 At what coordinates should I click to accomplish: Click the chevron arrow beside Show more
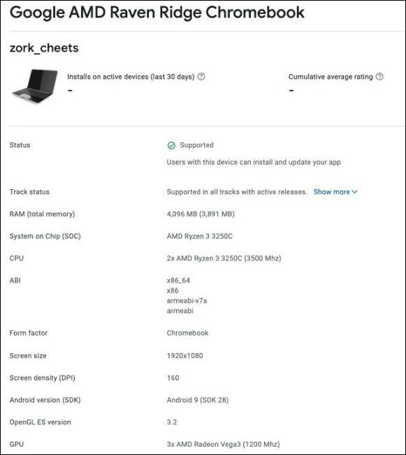[x=355, y=192]
